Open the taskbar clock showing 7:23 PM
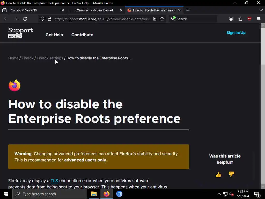The width and height of the screenshot is (265, 199). click(243, 194)
